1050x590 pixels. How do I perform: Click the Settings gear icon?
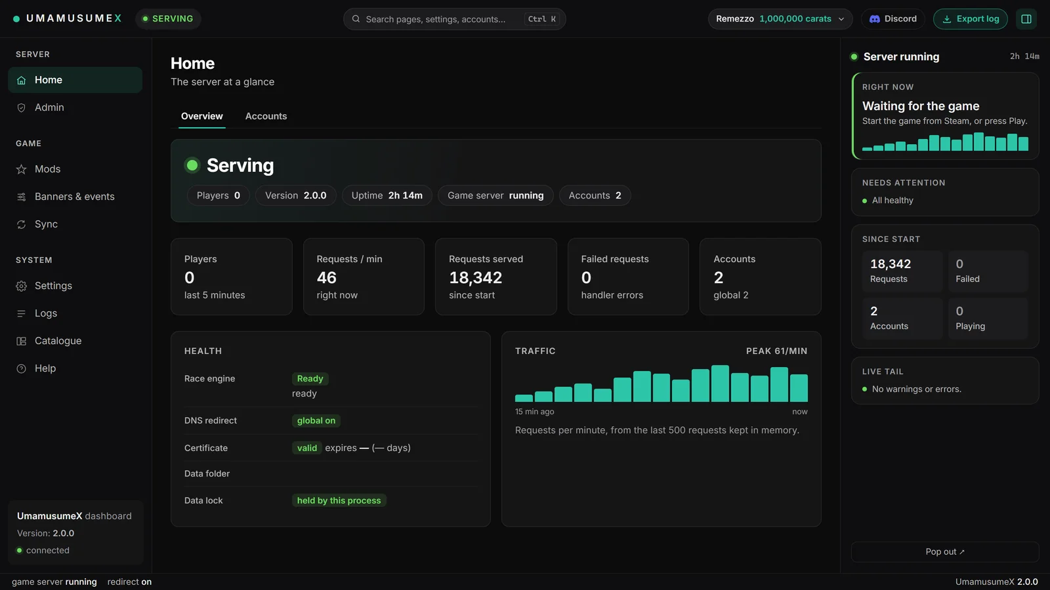(x=21, y=286)
